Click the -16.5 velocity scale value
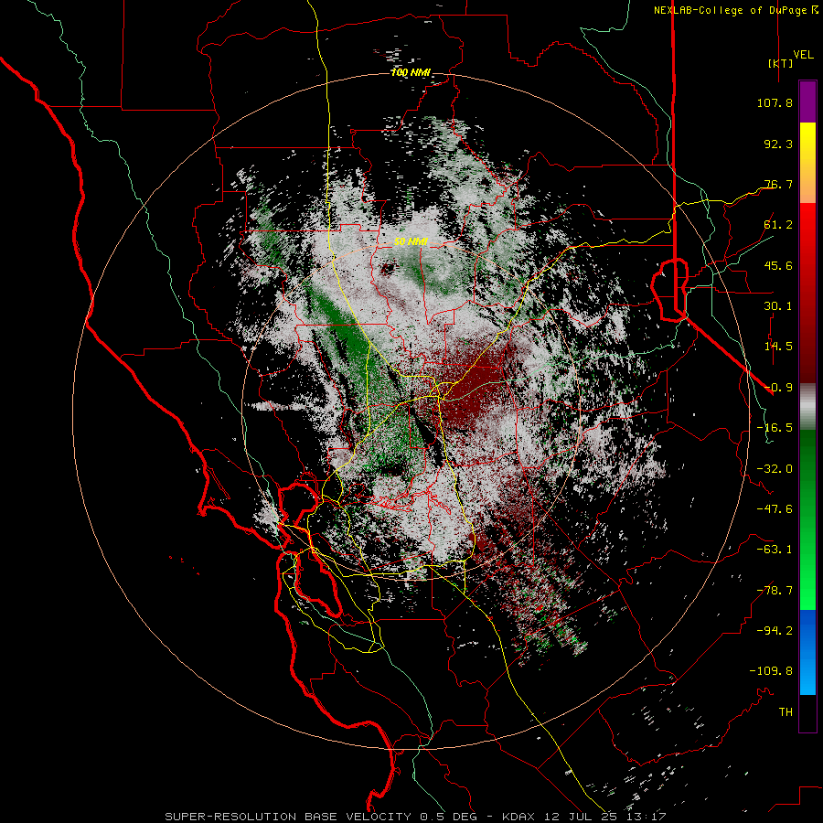 click(775, 428)
